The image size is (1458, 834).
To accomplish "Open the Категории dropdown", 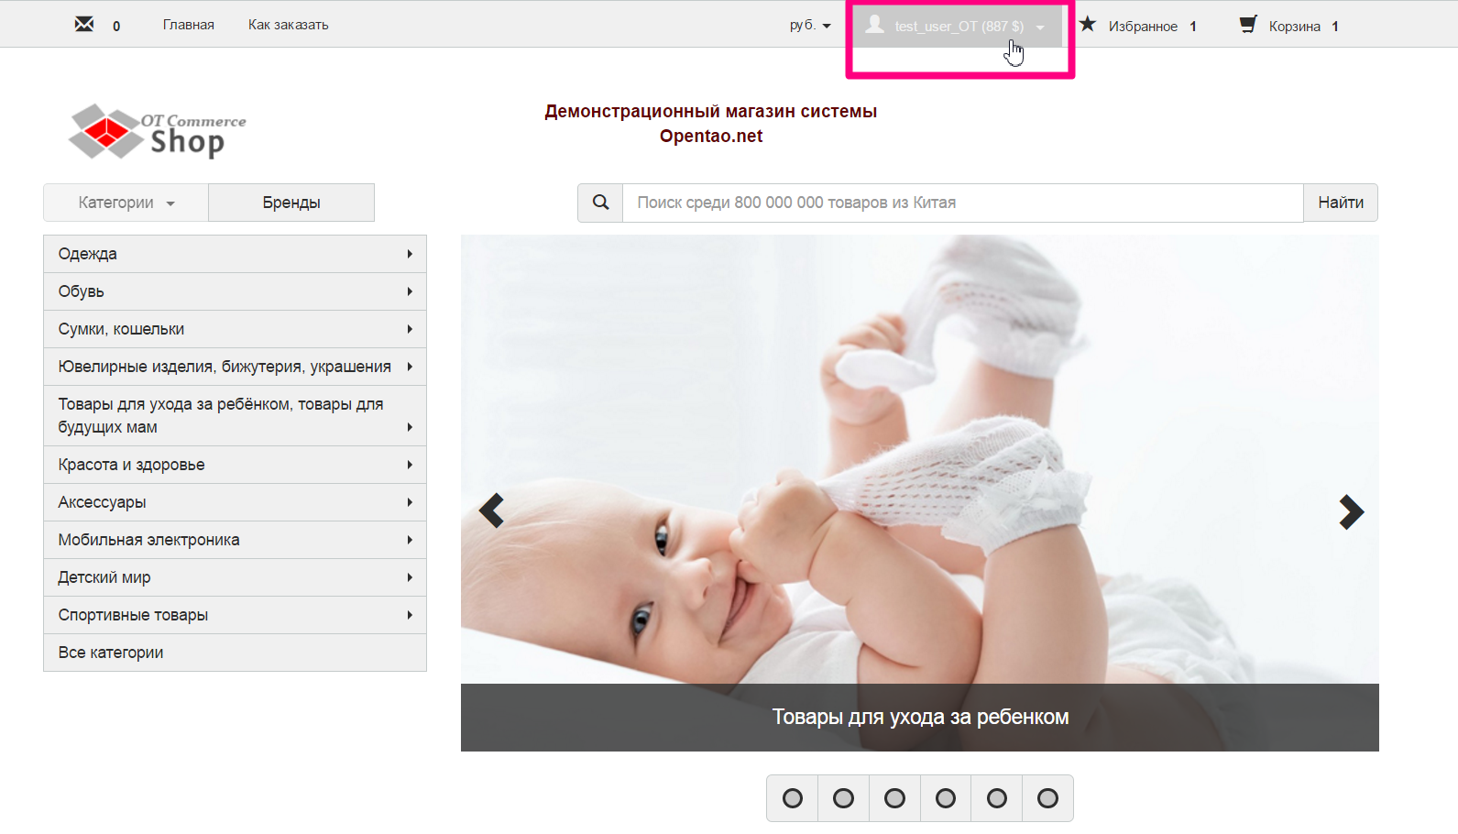I will pos(126,203).
